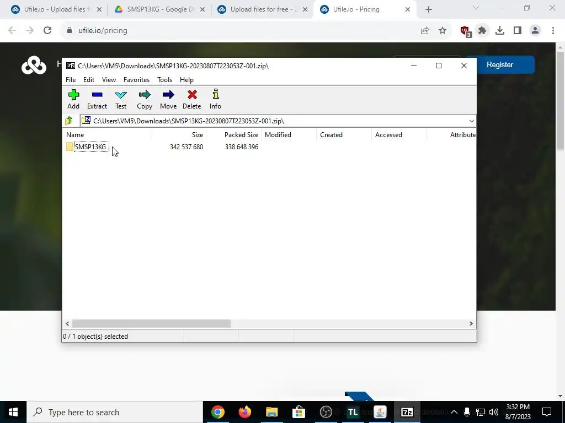
Task: Open the Tools menu
Action: point(164,80)
